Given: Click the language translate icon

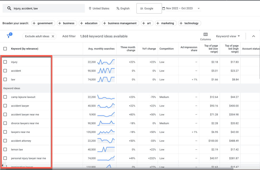Looking at the screenshot, I should (x=118, y=8).
